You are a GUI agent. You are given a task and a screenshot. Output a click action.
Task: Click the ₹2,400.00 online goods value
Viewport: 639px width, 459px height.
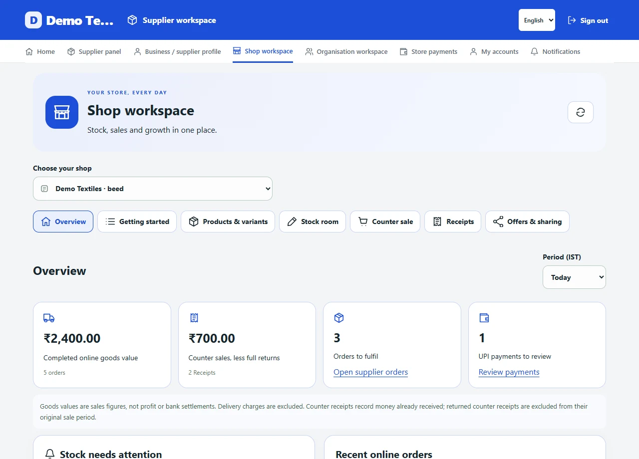(x=72, y=338)
